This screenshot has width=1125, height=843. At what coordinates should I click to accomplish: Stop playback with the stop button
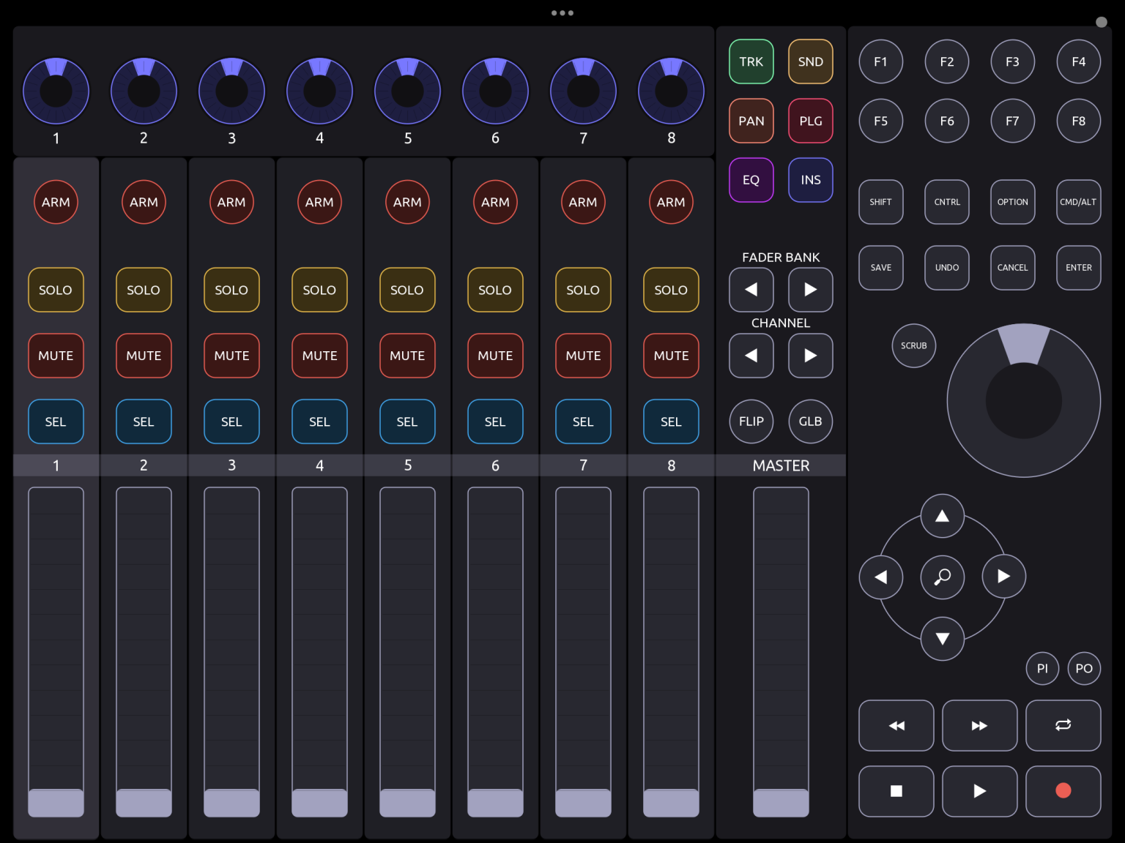(x=896, y=791)
